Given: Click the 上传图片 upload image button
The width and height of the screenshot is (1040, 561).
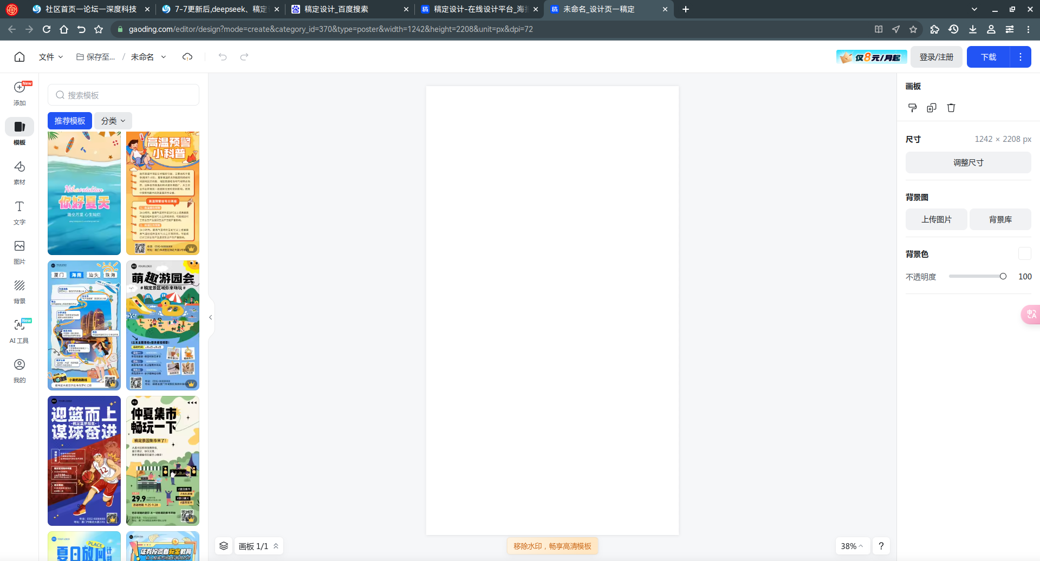Looking at the screenshot, I should pyautogui.click(x=937, y=219).
